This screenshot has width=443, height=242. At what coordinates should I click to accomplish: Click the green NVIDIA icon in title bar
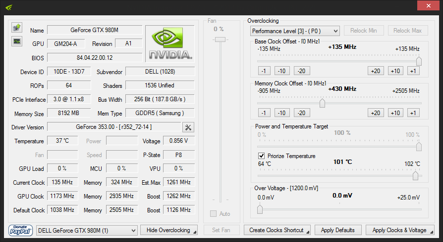[x=9, y=7]
